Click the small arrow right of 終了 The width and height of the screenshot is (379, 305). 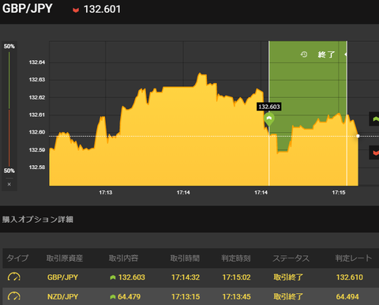tap(346, 55)
